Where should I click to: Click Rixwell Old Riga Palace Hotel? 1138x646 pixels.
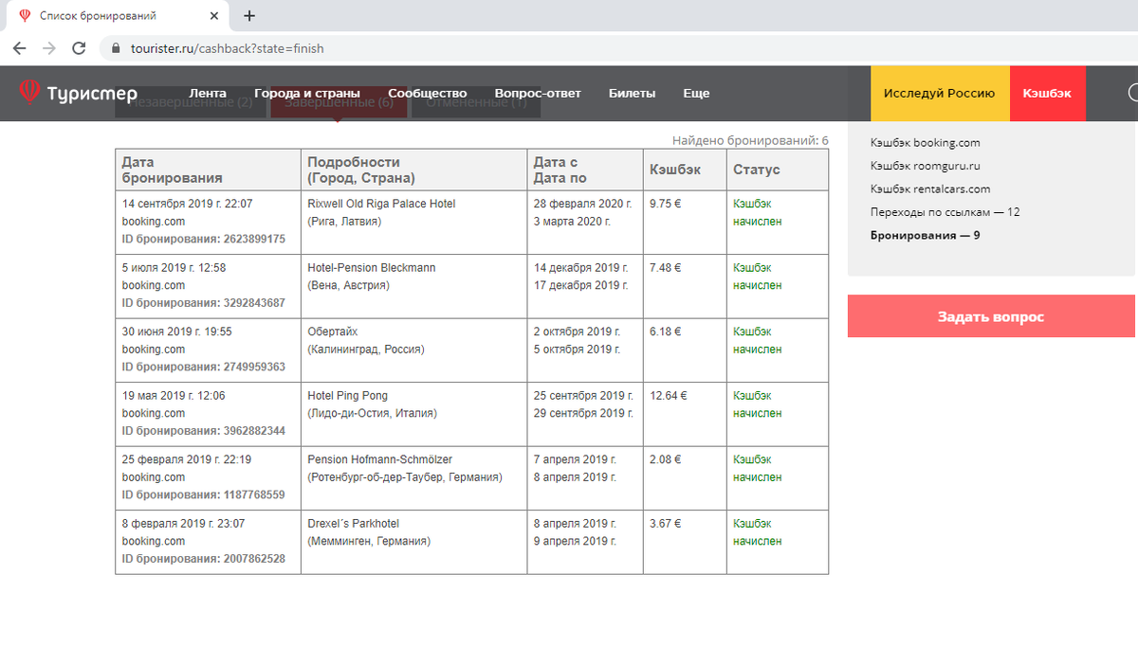(381, 204)
